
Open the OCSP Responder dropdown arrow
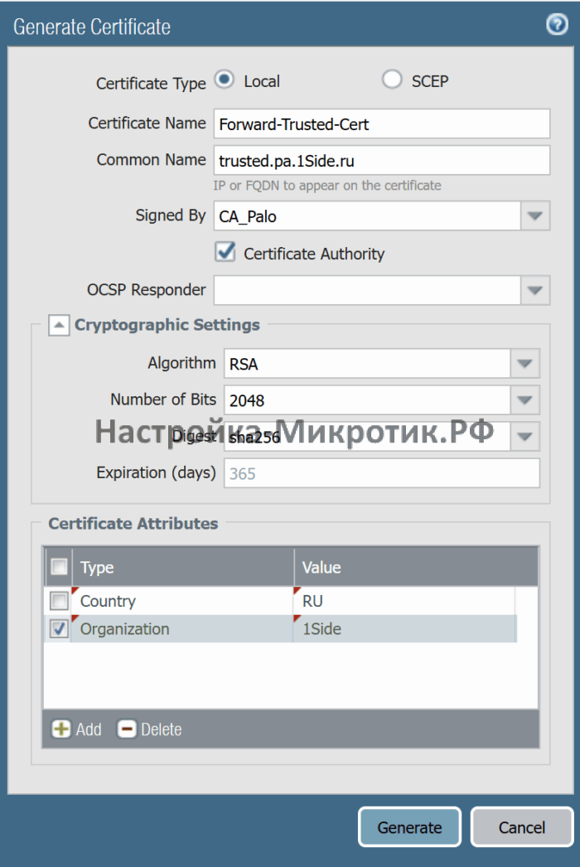534,290
